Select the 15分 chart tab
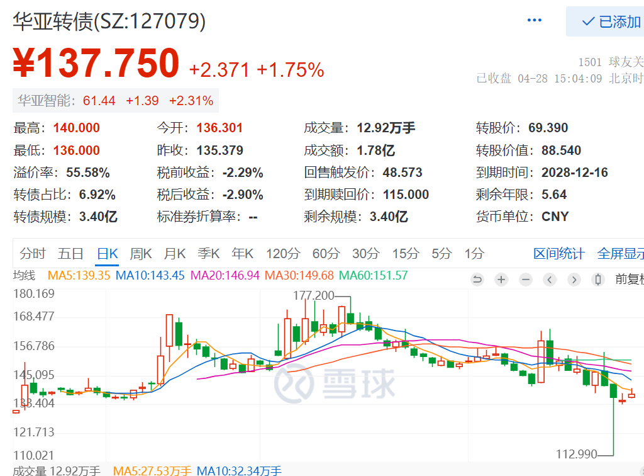This screenshot has height=476, width=644. 406,254
